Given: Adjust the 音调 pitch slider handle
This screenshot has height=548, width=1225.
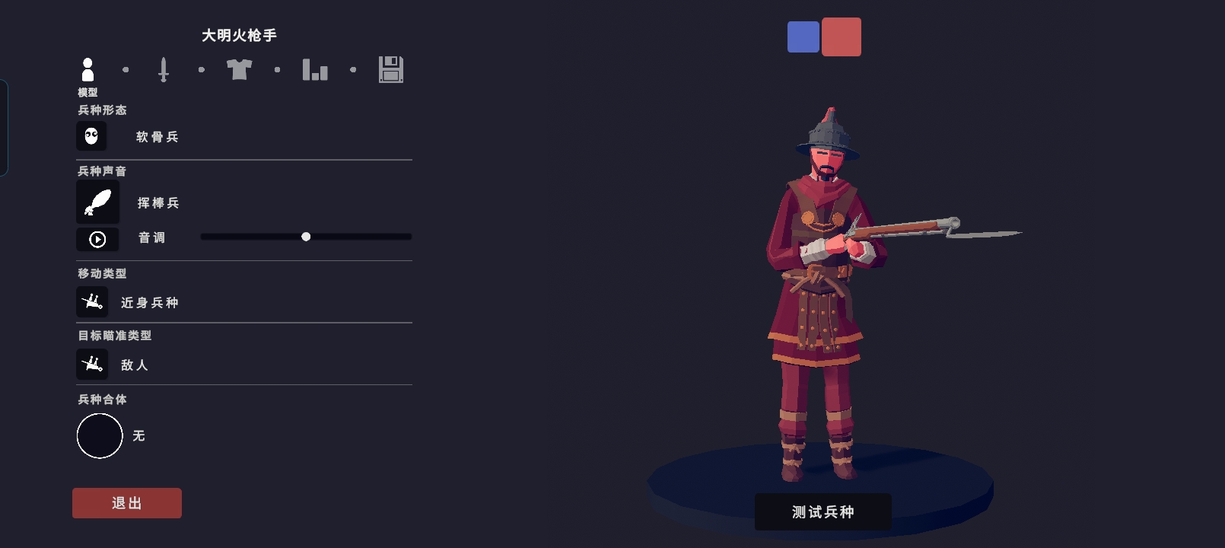Looking at the screenshot, I should click(306, 237).
